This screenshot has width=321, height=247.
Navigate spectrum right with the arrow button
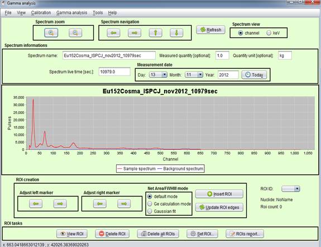(x=135, y=33)
